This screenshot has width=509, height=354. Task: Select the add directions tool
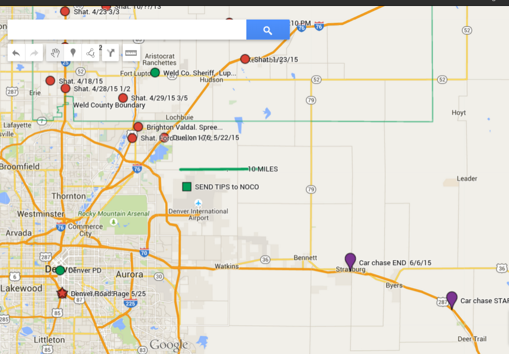[x=111, y=53]
